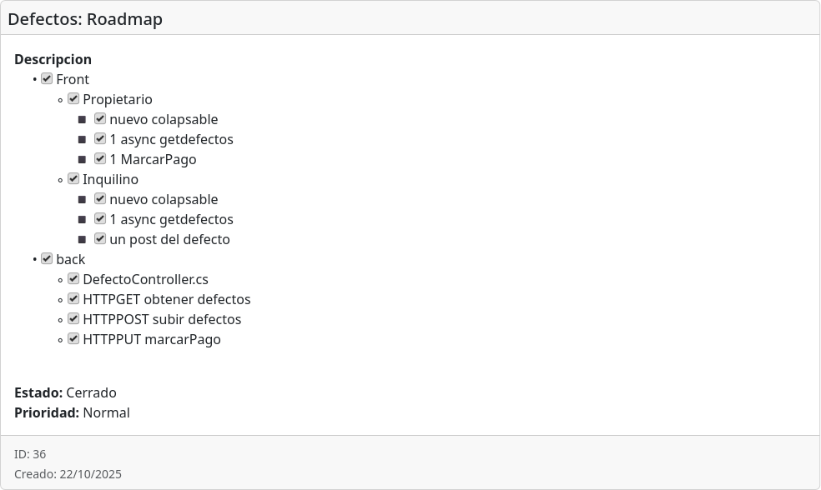The width and height of the screenshot is (821, 490).
Task: Toggle HTTPPOST subir defectos checkbox
Action: click(73, 319)
